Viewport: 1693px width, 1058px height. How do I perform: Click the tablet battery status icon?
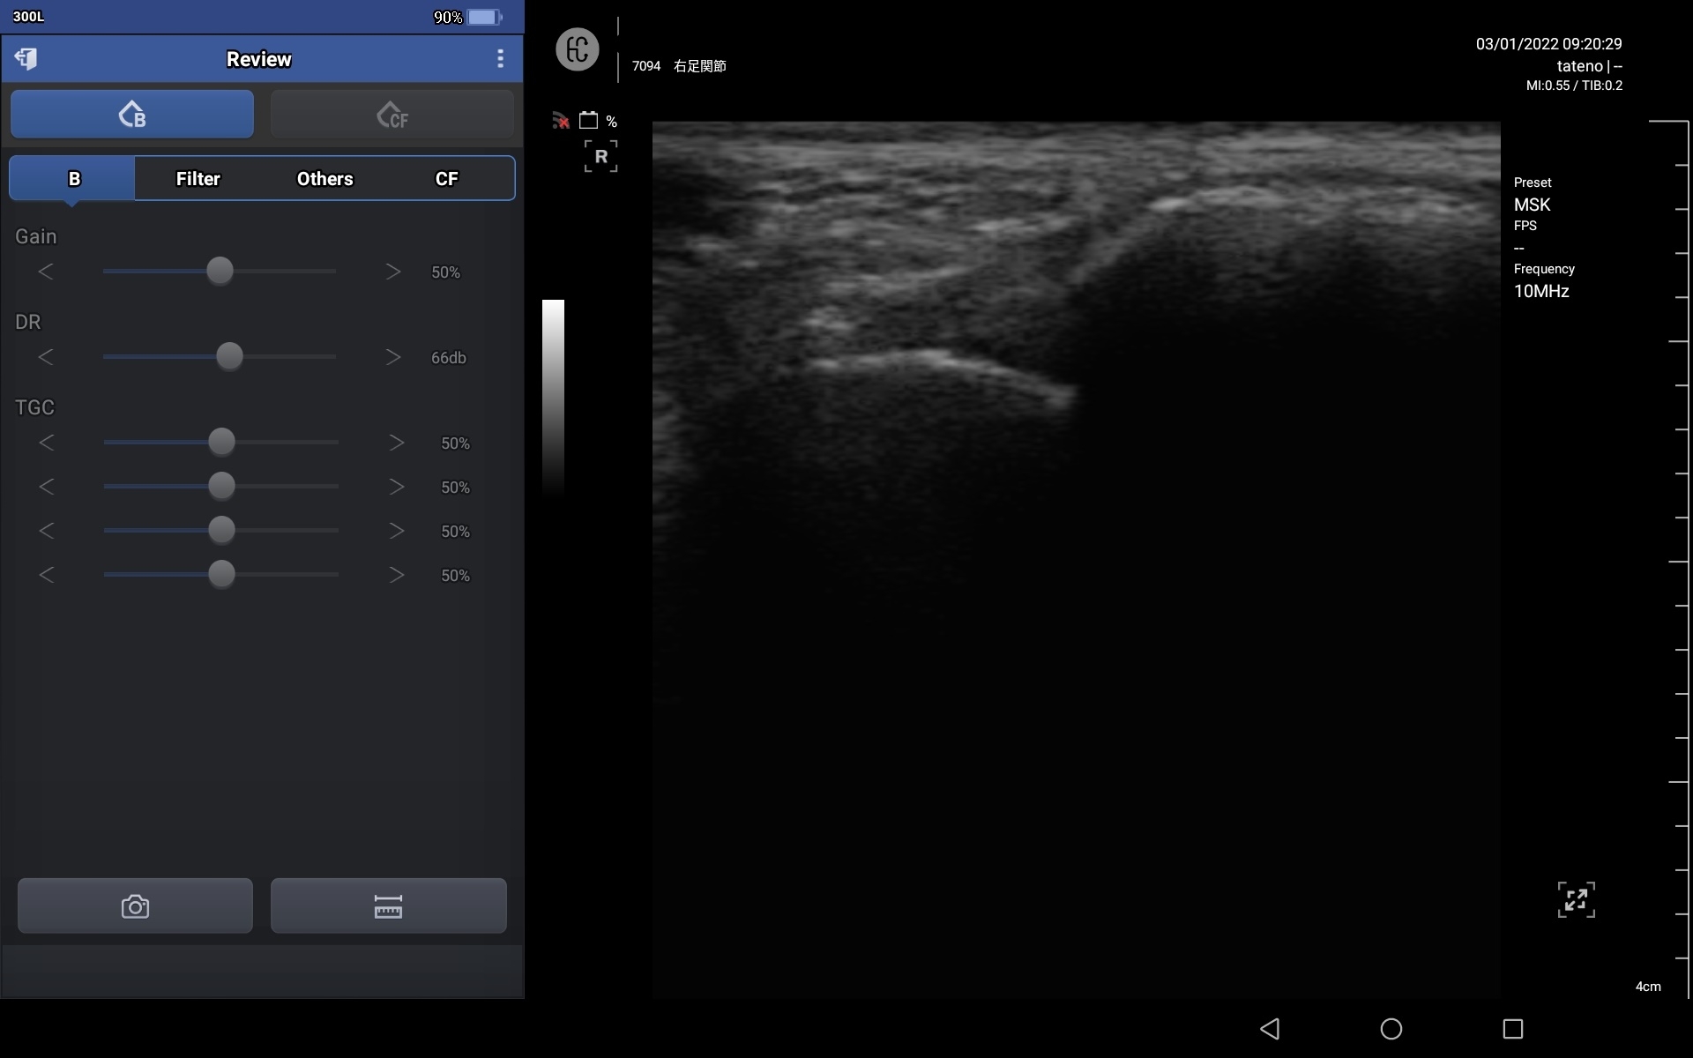click(484, 17)
